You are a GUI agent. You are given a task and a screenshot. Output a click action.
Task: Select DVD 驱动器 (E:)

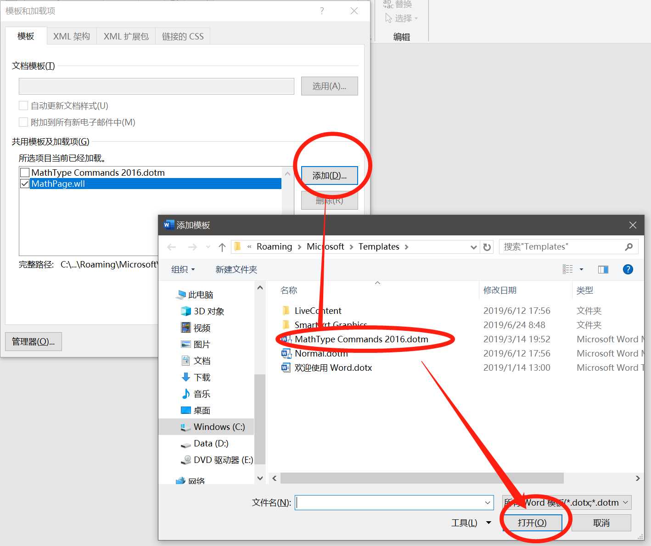click(x=217, y=460)
